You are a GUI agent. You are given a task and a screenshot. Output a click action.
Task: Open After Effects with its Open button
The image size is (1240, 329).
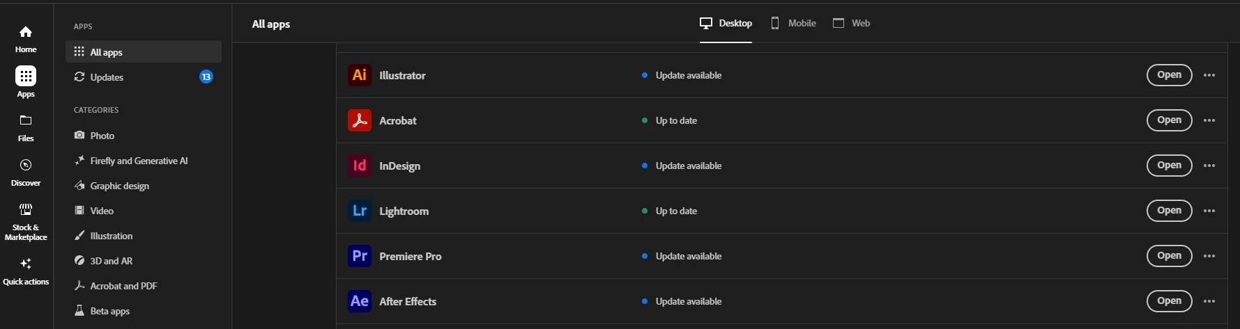(x=1170, y=301)
